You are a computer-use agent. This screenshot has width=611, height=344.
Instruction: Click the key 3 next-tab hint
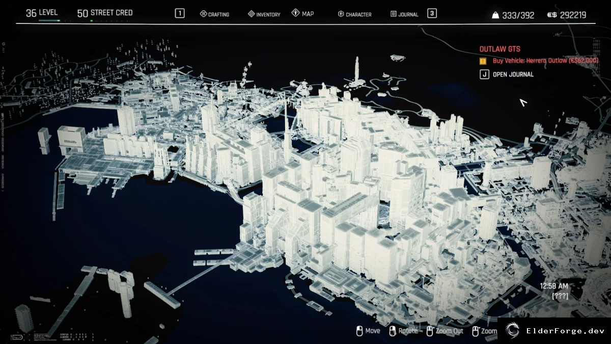pyautogui.click(x=432, y=13)
